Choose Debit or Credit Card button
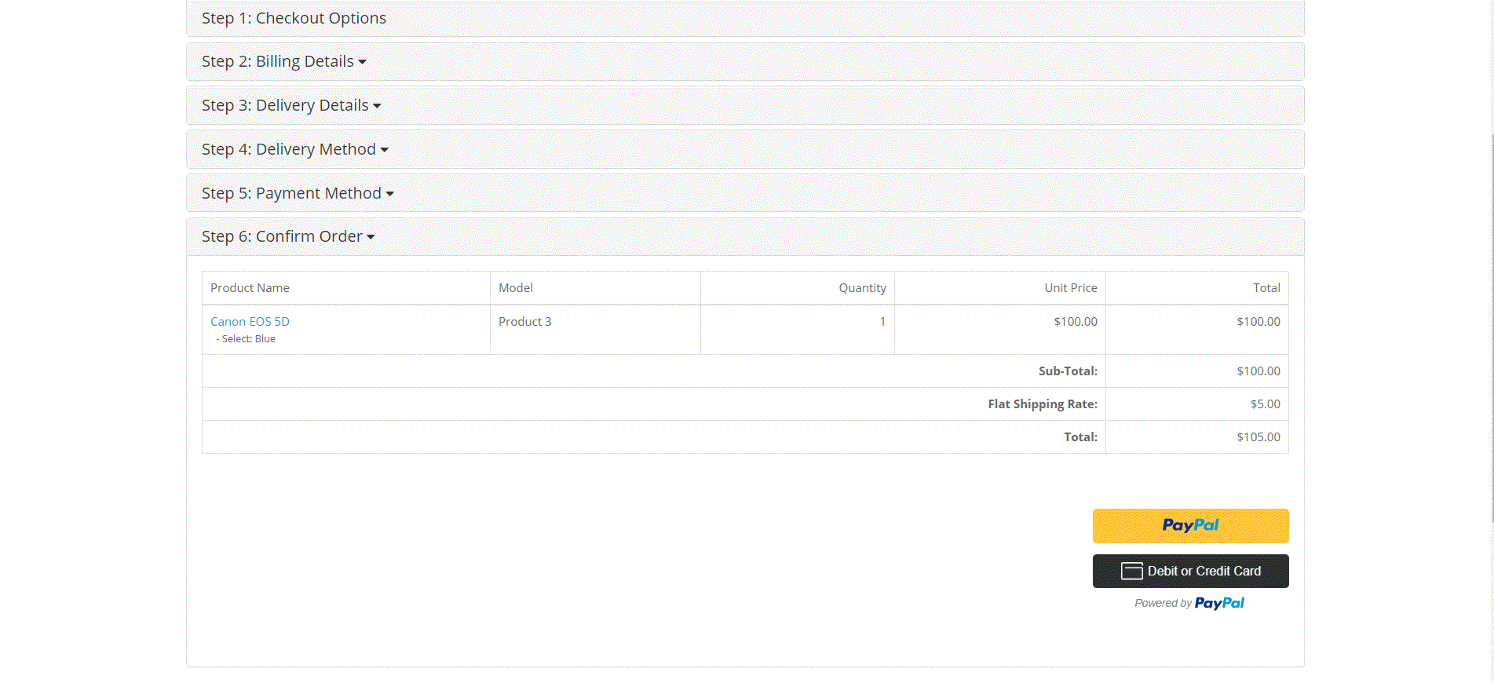Image resolution: width=1494 pixels, height=683 pixels. point(1190,571)
